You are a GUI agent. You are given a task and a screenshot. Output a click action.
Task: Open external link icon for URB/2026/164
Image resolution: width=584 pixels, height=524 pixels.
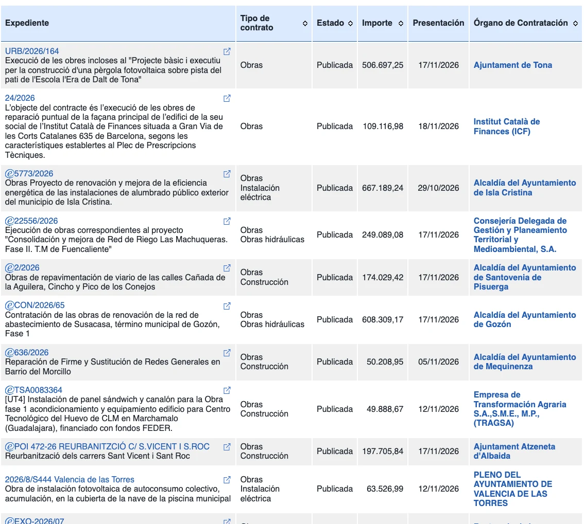[227, 51]
